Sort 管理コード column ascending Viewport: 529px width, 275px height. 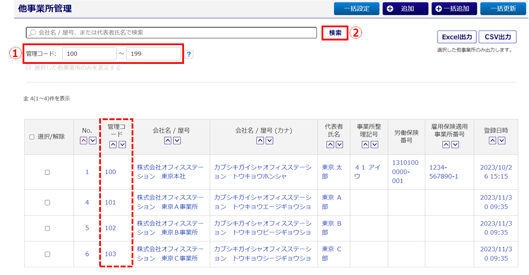(113, 145)
